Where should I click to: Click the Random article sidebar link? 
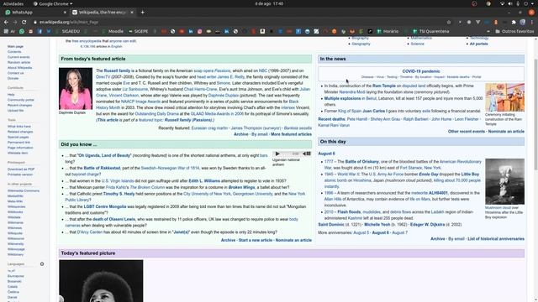(18, 62)
